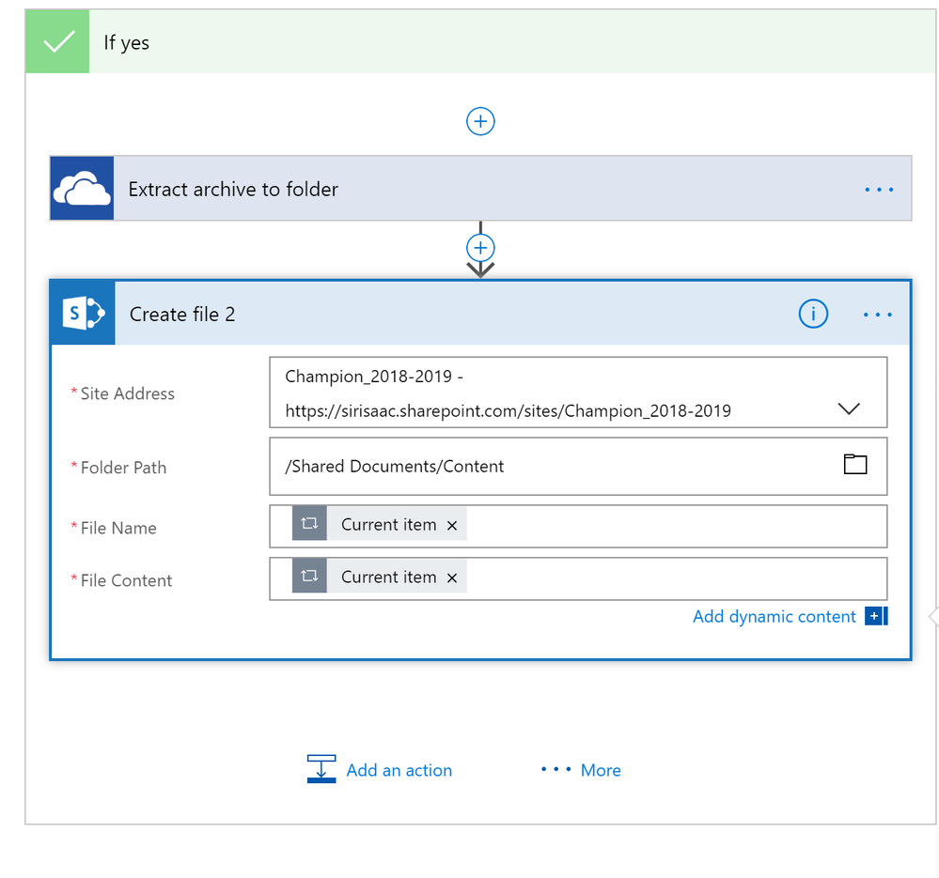Open Extract archive to folder options menu
Screen dimensions: 939x878
879,190
